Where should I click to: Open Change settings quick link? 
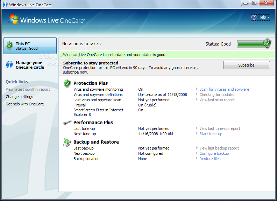tap(19, 97)
